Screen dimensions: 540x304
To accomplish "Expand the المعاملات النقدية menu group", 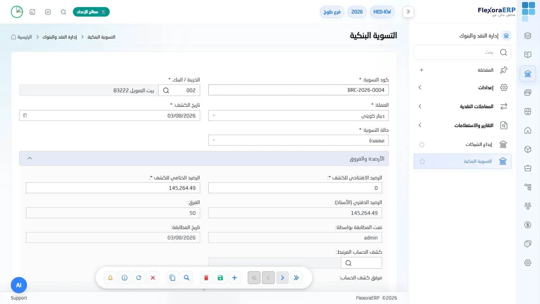I will coord(462,106).
